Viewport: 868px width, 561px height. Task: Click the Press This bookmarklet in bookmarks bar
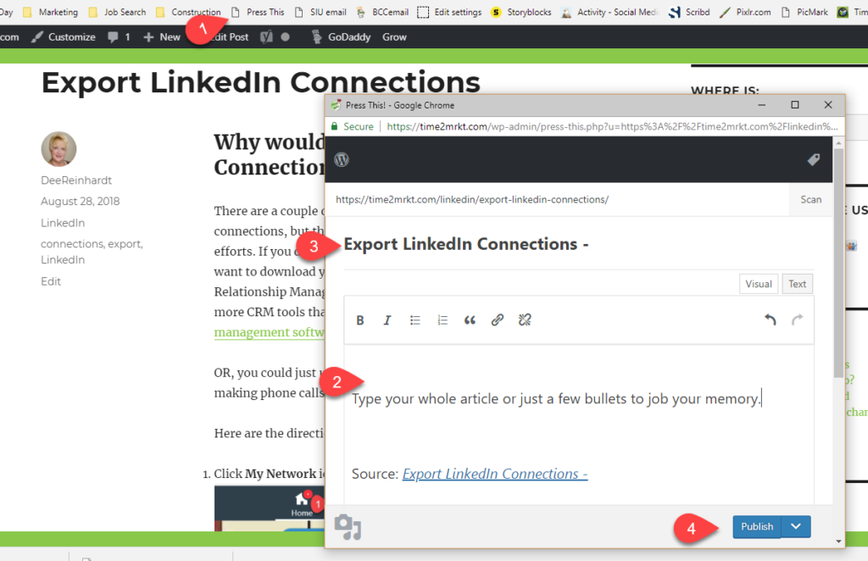coord(258,12)
